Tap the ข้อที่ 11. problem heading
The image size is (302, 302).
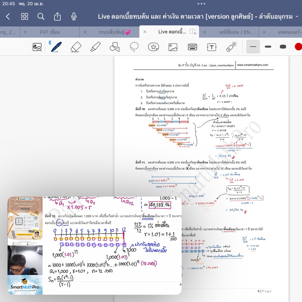(140, 162)
